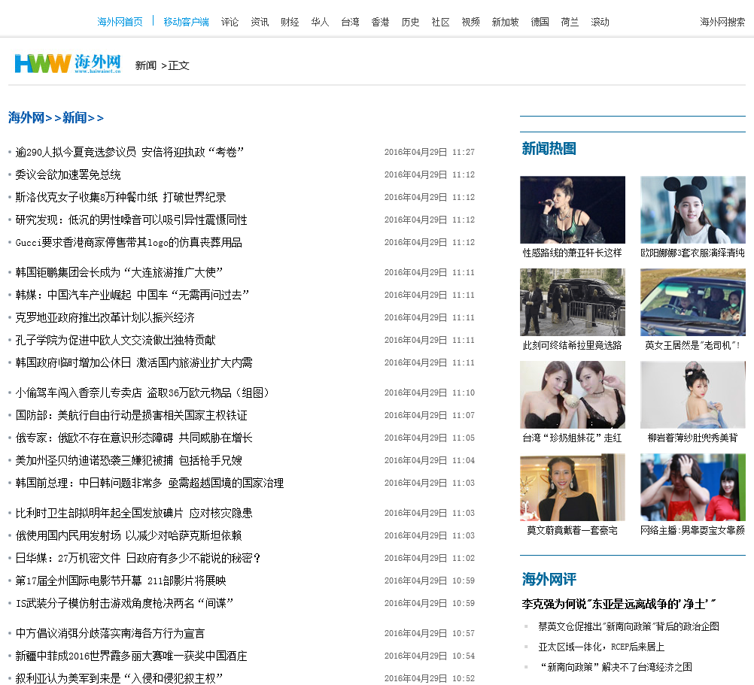The width and height of the screenshot is (754, 685).
Task: Select 台湾 in the navigation bar
Action: click(350, 22)
